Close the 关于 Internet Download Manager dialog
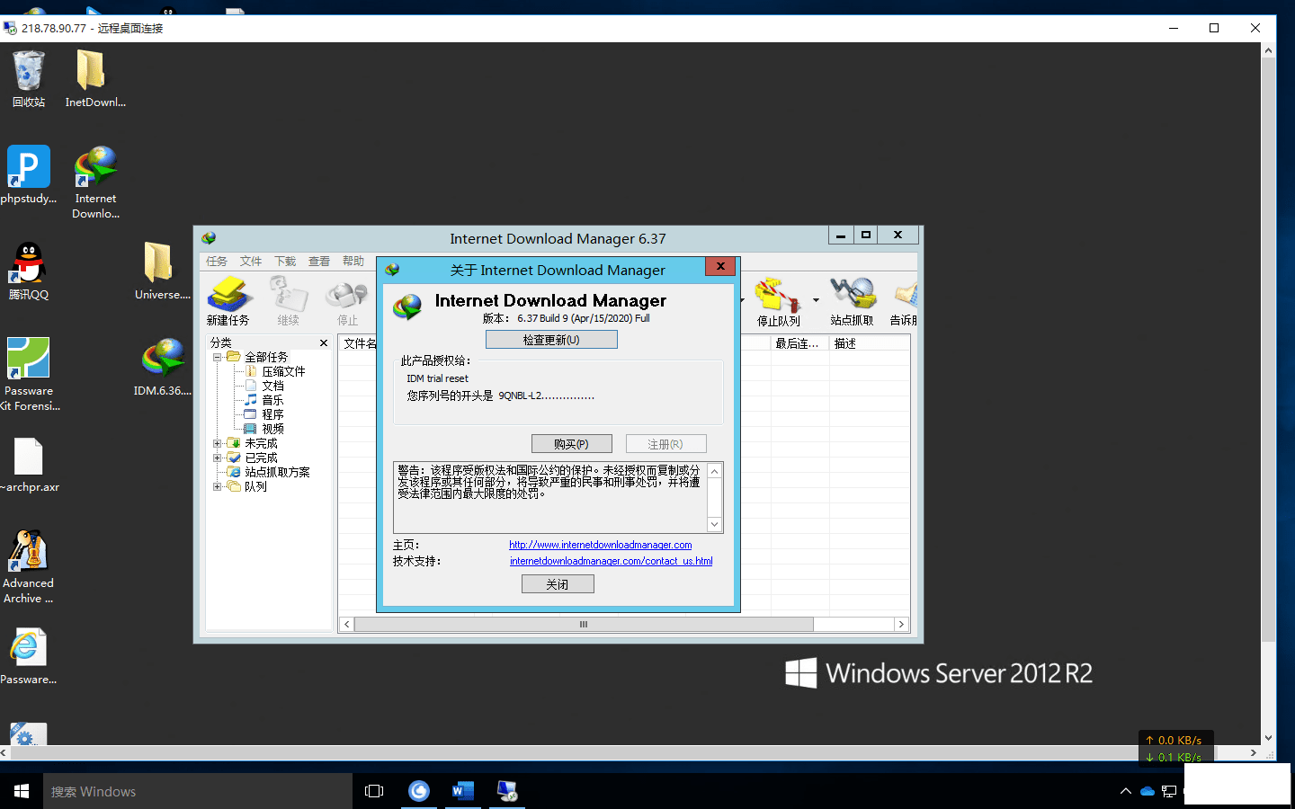This screenshot has width=1295, height=809. pyautogui.click(x=720, y=266)
